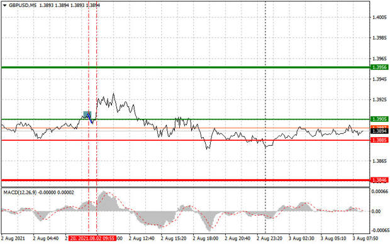Select the 2 Aug 18:00 time label
The width and height of the screenshot is (390, 244).
tap(206, 238)
